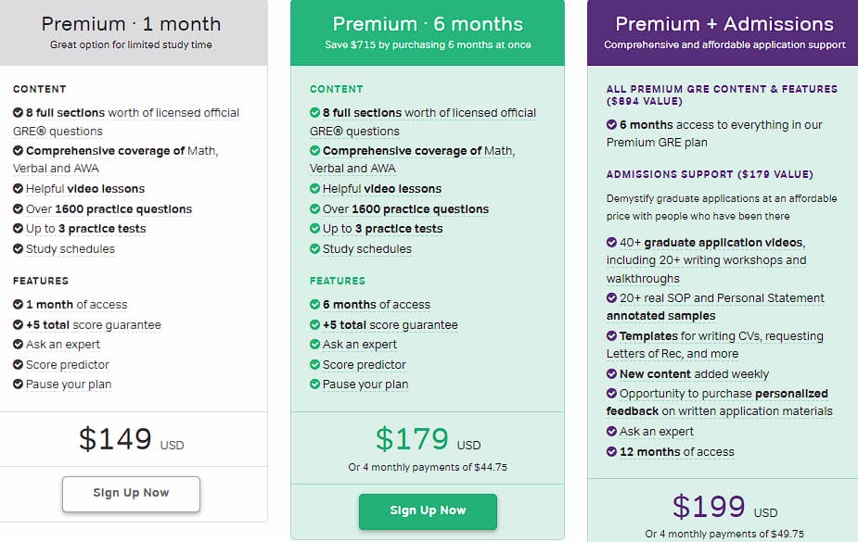Select the 'Premium + Admissions' purple header
This screenshot has height=542, width=858.
723,32
